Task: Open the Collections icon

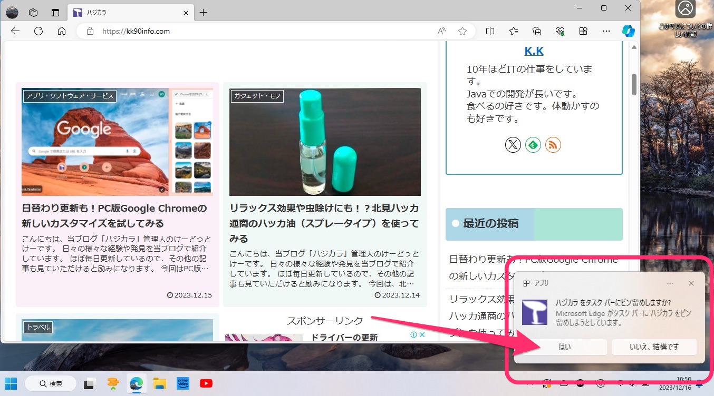Action: (537, 31)
